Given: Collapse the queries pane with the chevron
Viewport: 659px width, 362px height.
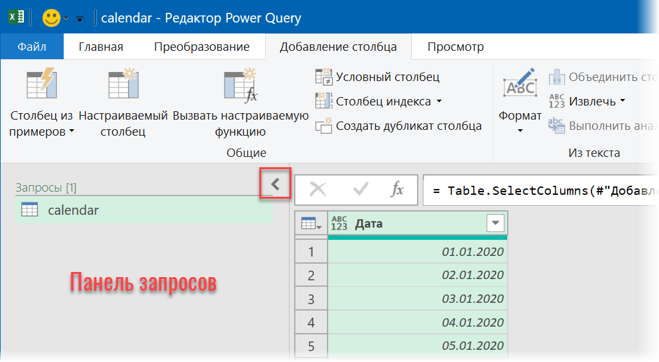Looking at the screenshot, I should [275, 183].
